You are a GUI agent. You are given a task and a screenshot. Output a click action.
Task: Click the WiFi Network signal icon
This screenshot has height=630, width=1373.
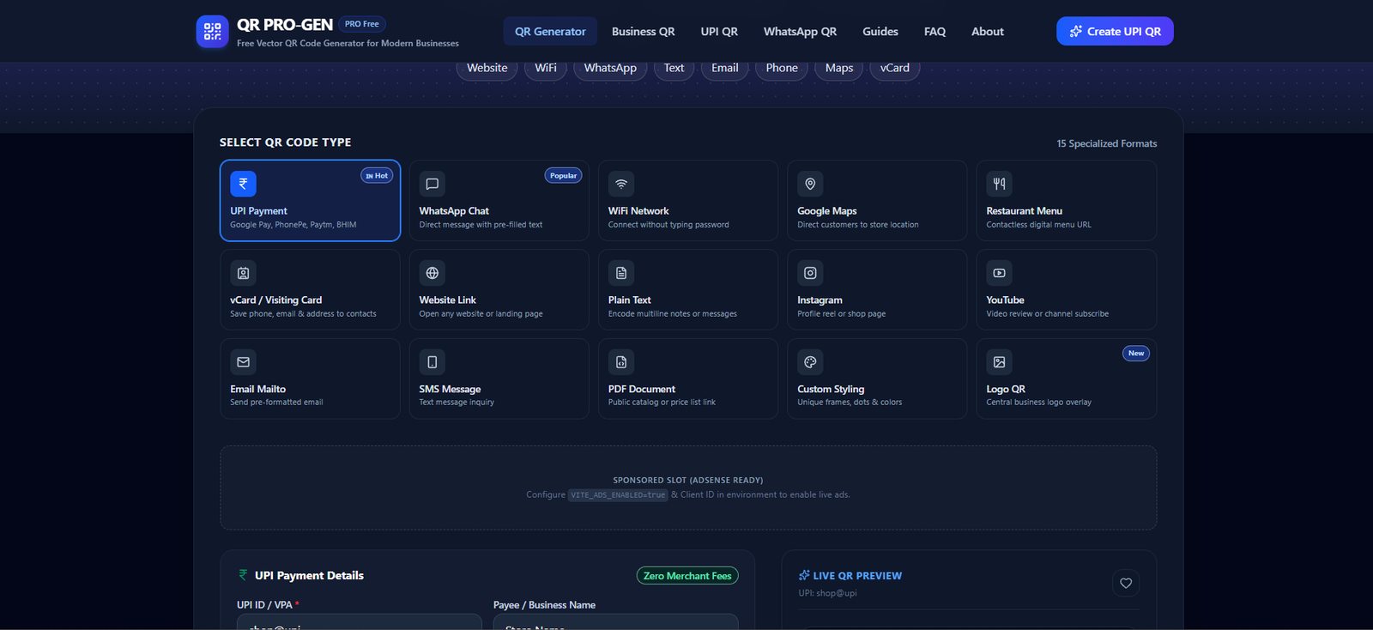[621, 184]
